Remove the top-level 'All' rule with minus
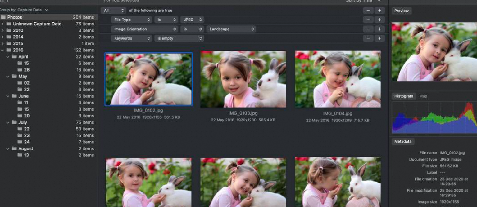 tap(368, 11)
